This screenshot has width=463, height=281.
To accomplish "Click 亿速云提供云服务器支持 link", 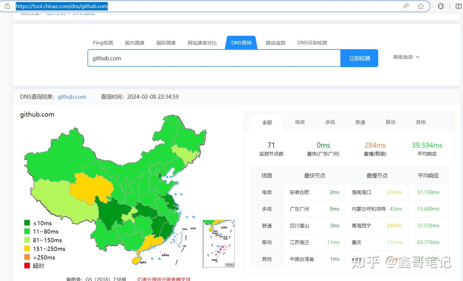I will pyautogui.click(x=164, y=279).
